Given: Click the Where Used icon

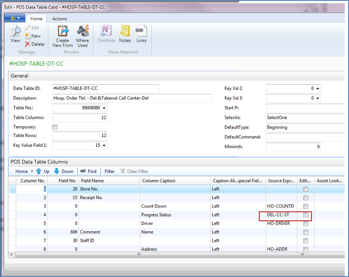Looking at the screenshot, I should [x=82, y=36].
